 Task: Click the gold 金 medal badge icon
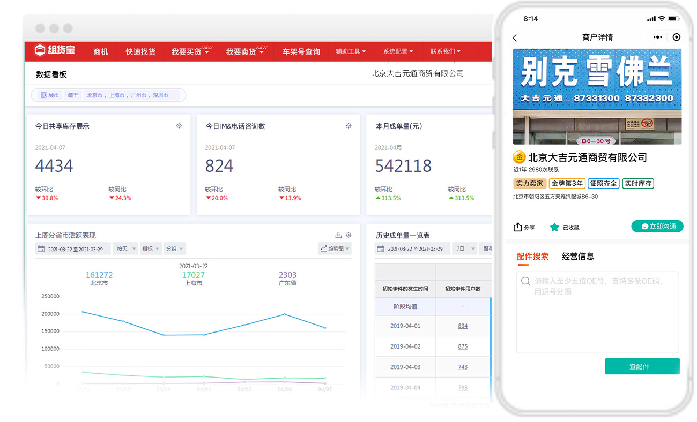pos(519,157)
